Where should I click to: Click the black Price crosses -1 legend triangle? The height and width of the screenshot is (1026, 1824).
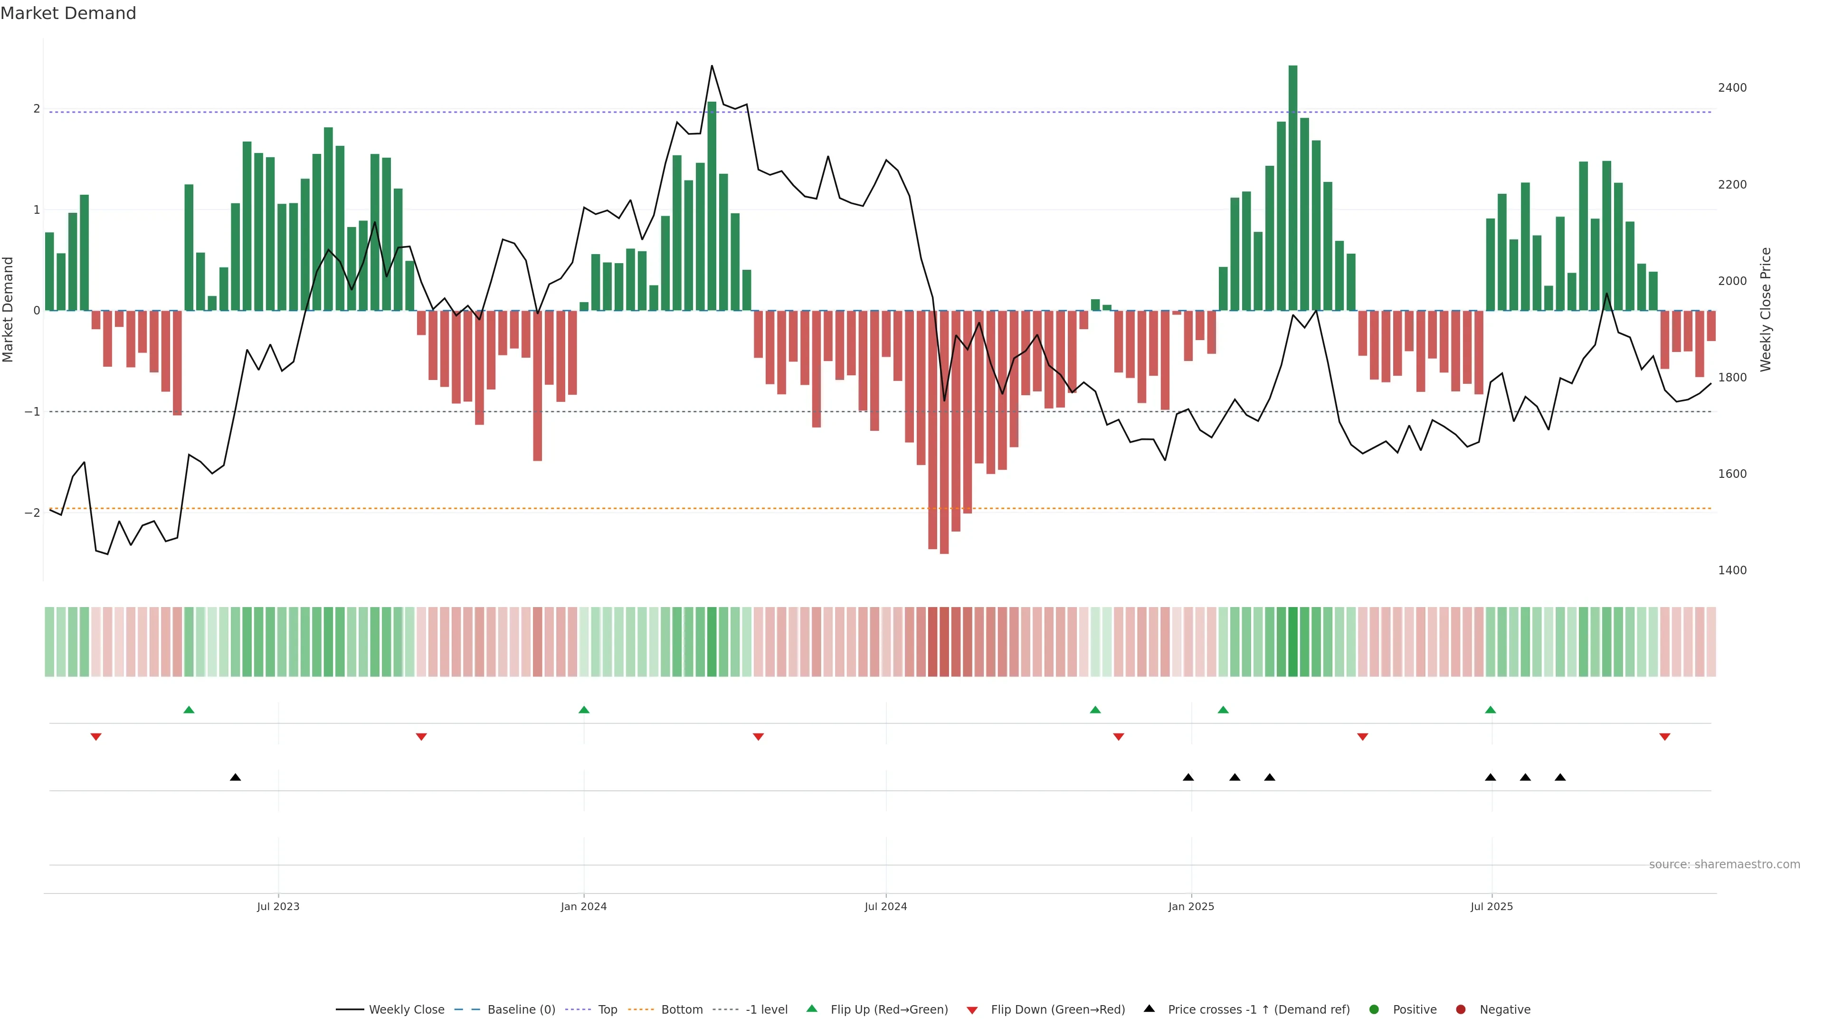1149,1008
